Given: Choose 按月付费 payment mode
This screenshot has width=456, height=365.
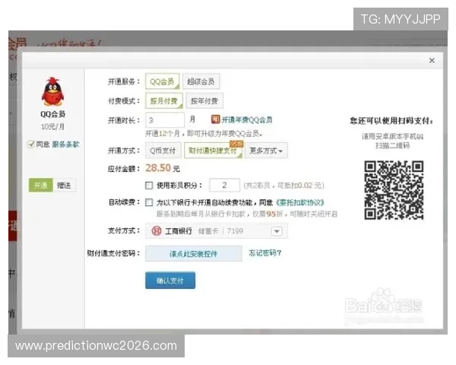Looking at the screenshot, I should pos(164,100).
